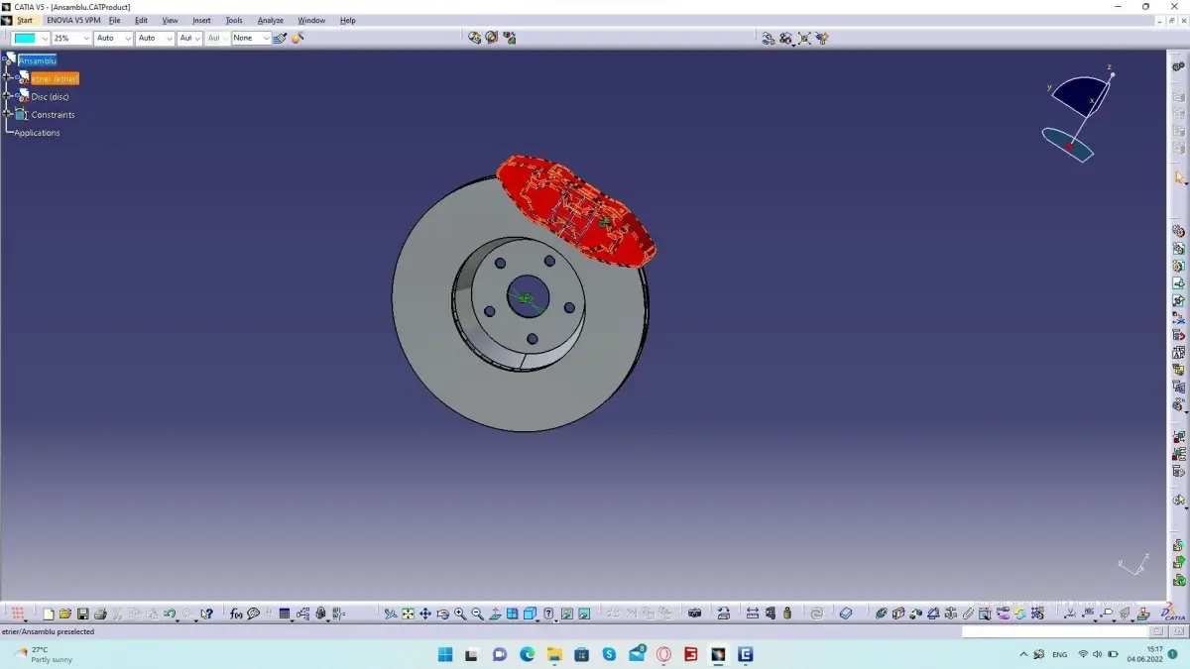
Task: Open the weather widget showing 27°C
Action: click(x=44, y=654)
